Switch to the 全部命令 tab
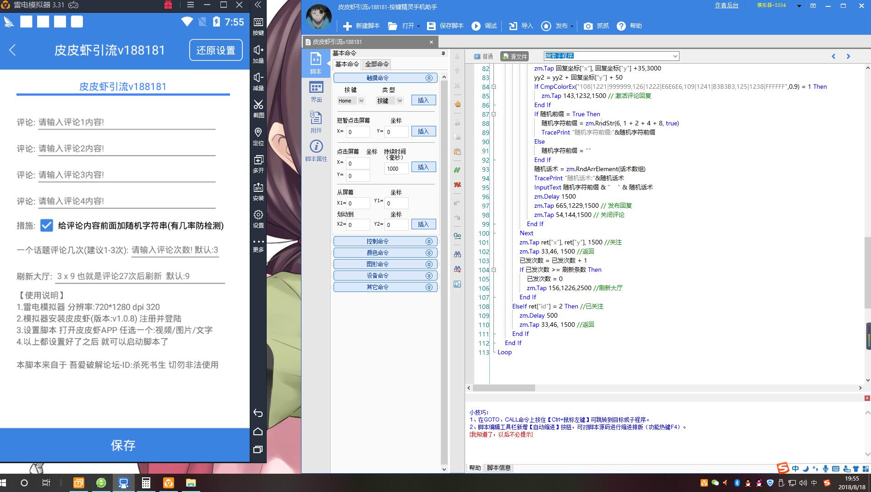Screen dimensions: 871x492 377,64
